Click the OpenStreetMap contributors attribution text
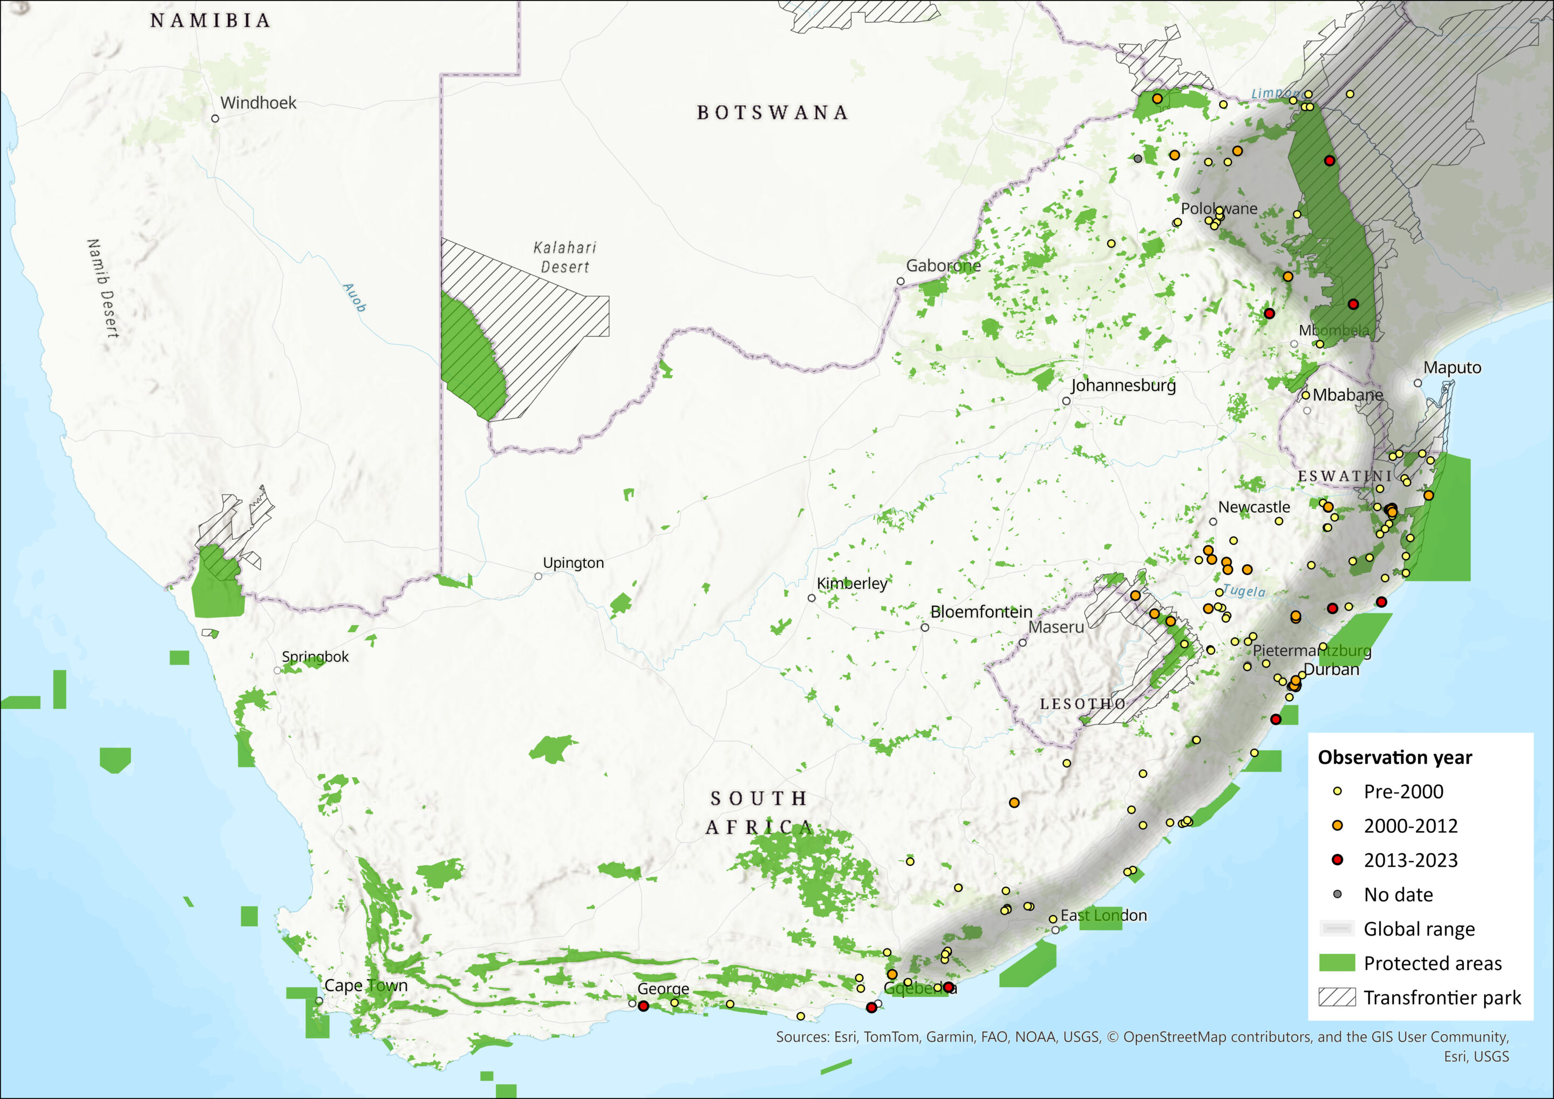The image size is (1554, 1099). point(1218,1037)
